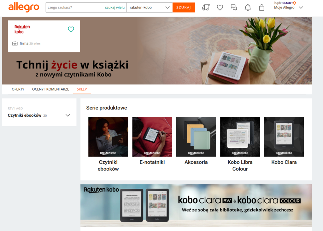Expand the Czytniki ebooków category chevron

pyautogui.click(x=68, y=115)
